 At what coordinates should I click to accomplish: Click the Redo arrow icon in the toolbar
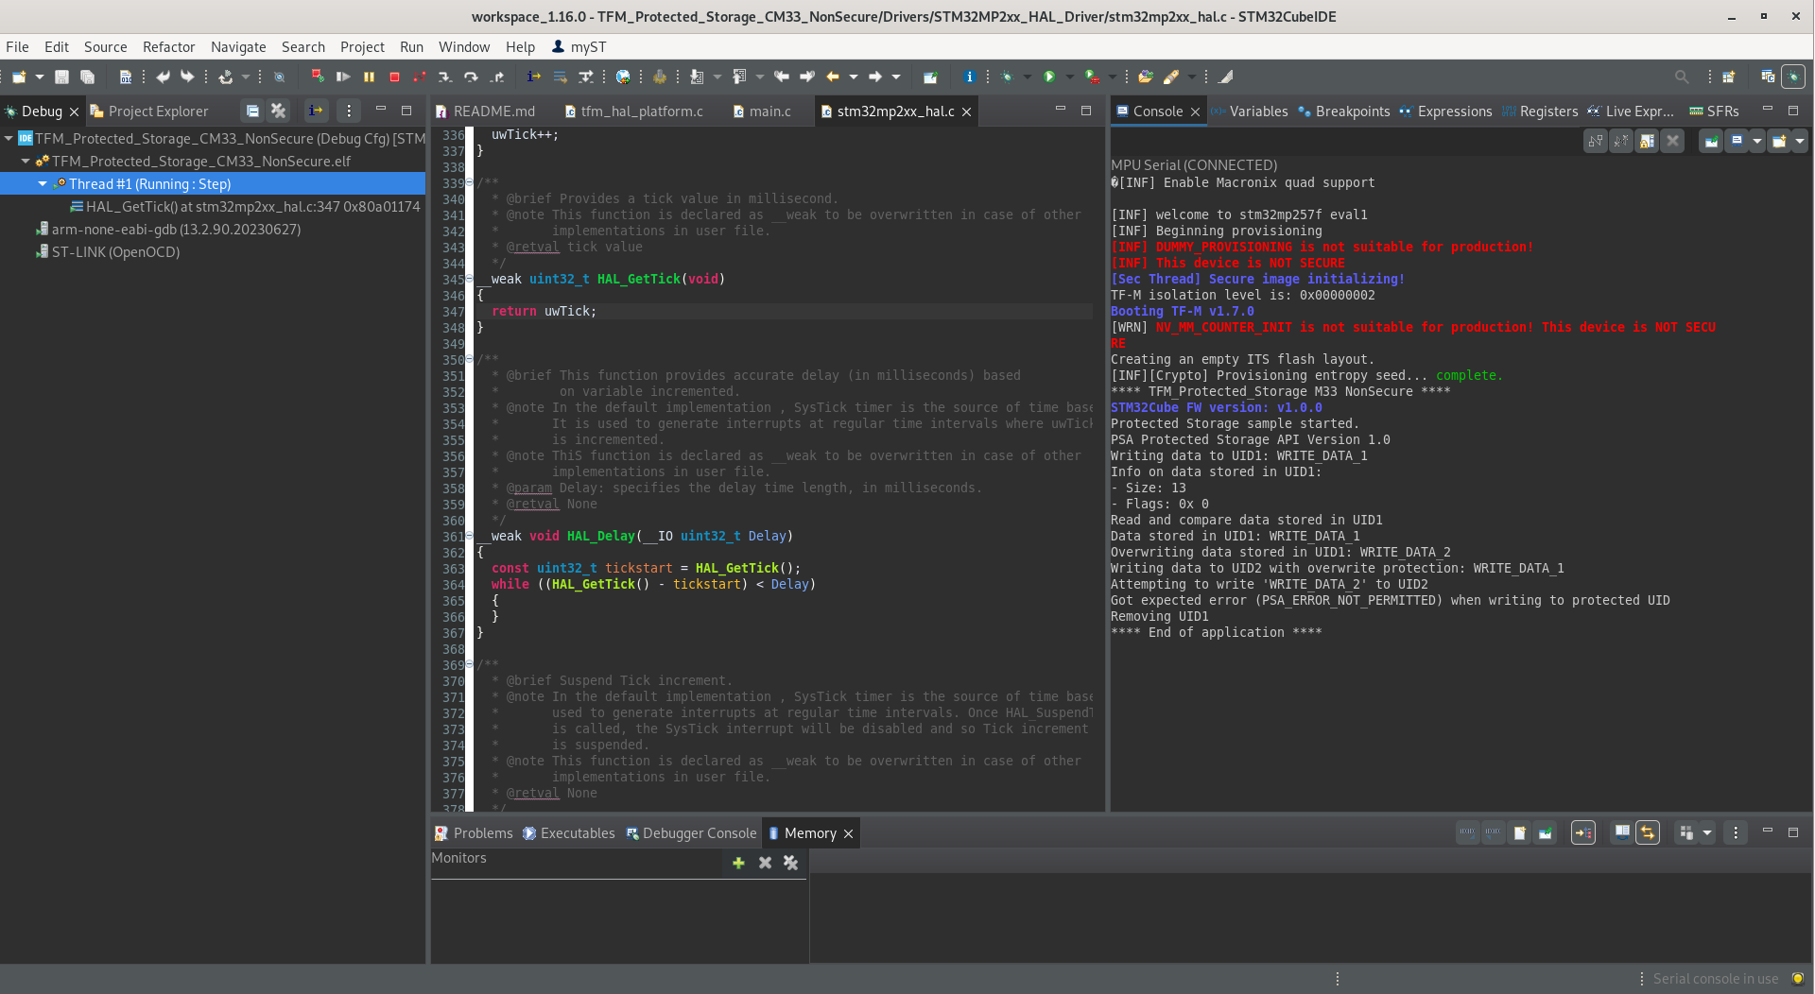187,77
